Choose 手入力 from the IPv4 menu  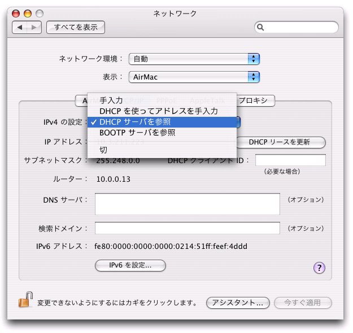tap(111, 100)
